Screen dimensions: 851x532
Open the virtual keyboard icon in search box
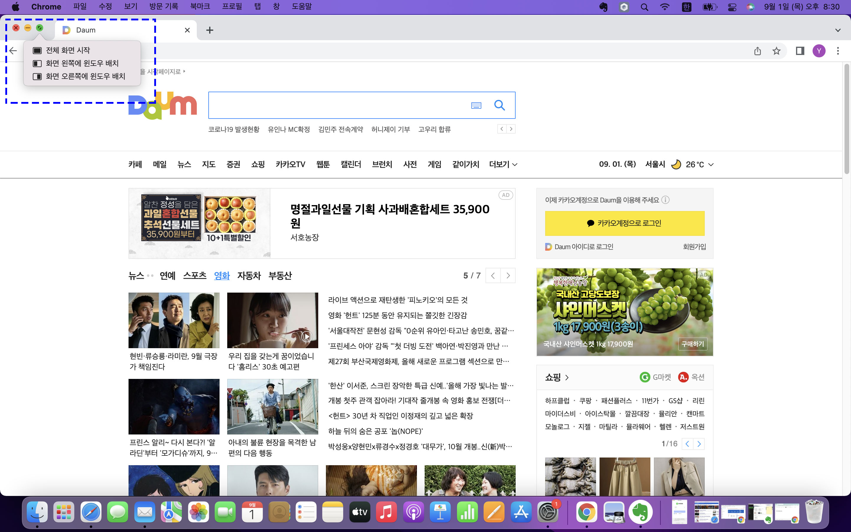(476, 105)
